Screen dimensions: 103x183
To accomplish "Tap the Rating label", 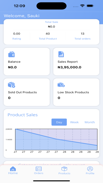I will (17, 39).
